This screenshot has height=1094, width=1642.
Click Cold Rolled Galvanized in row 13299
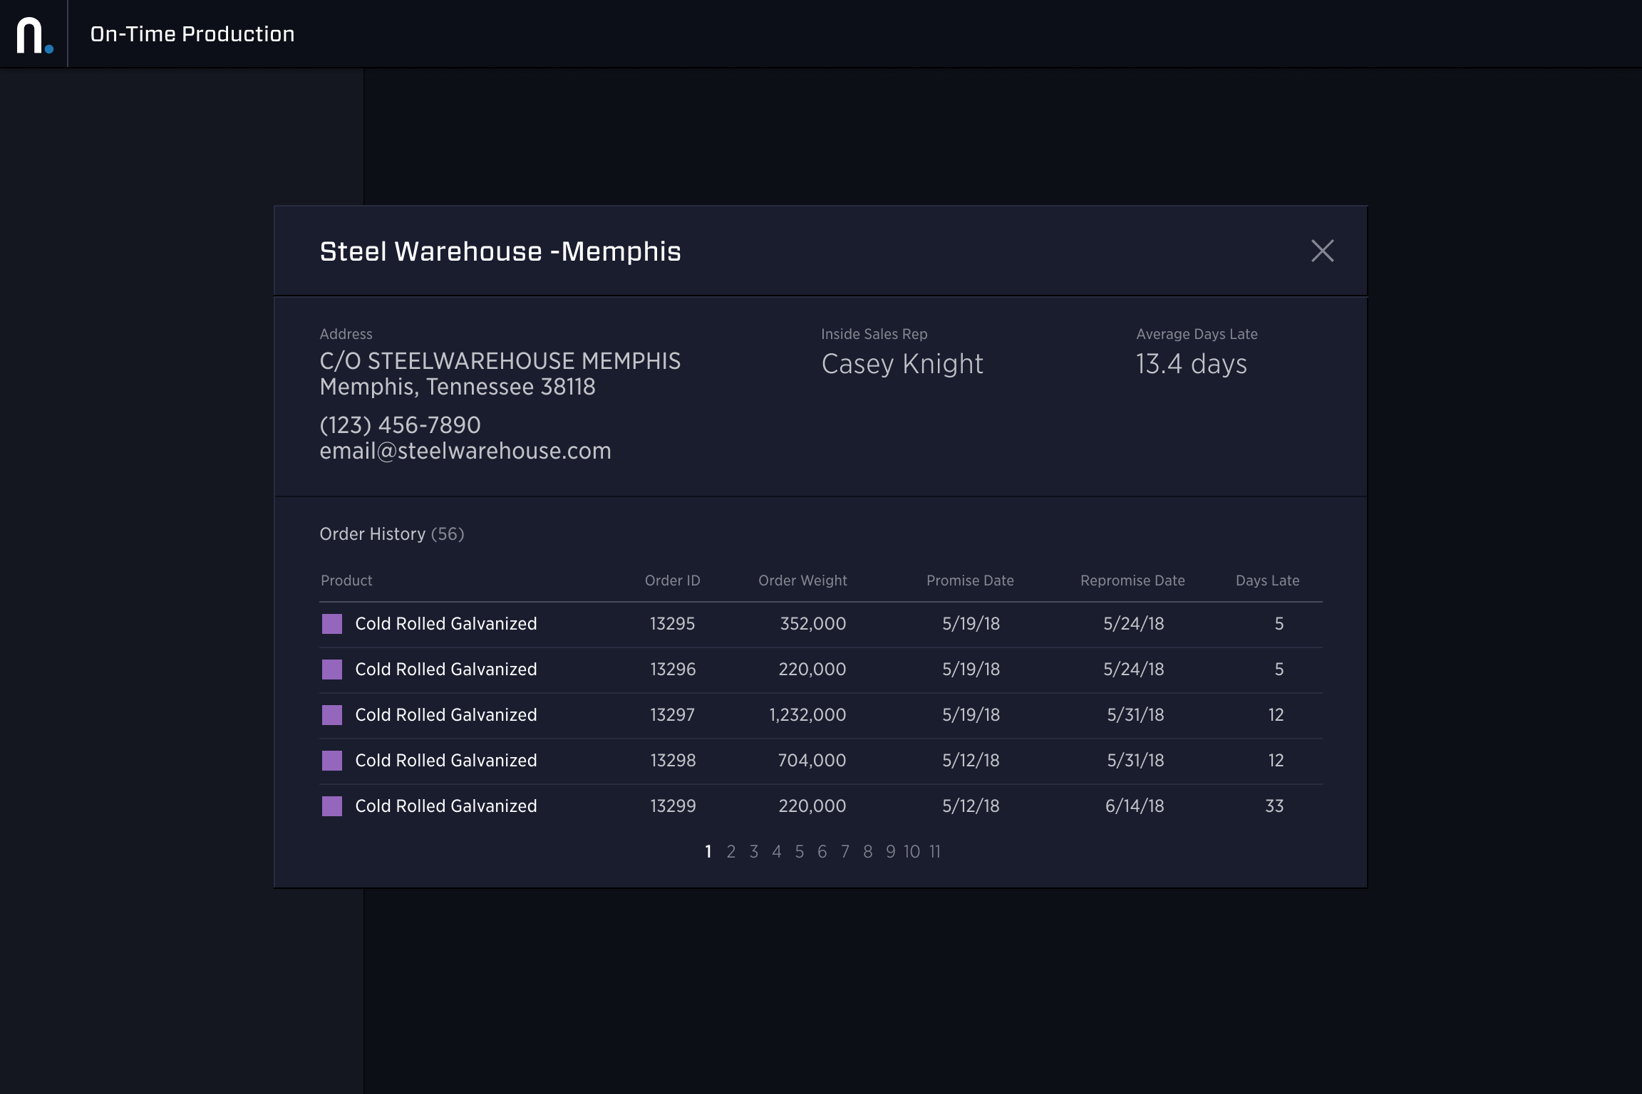[446, 806]
